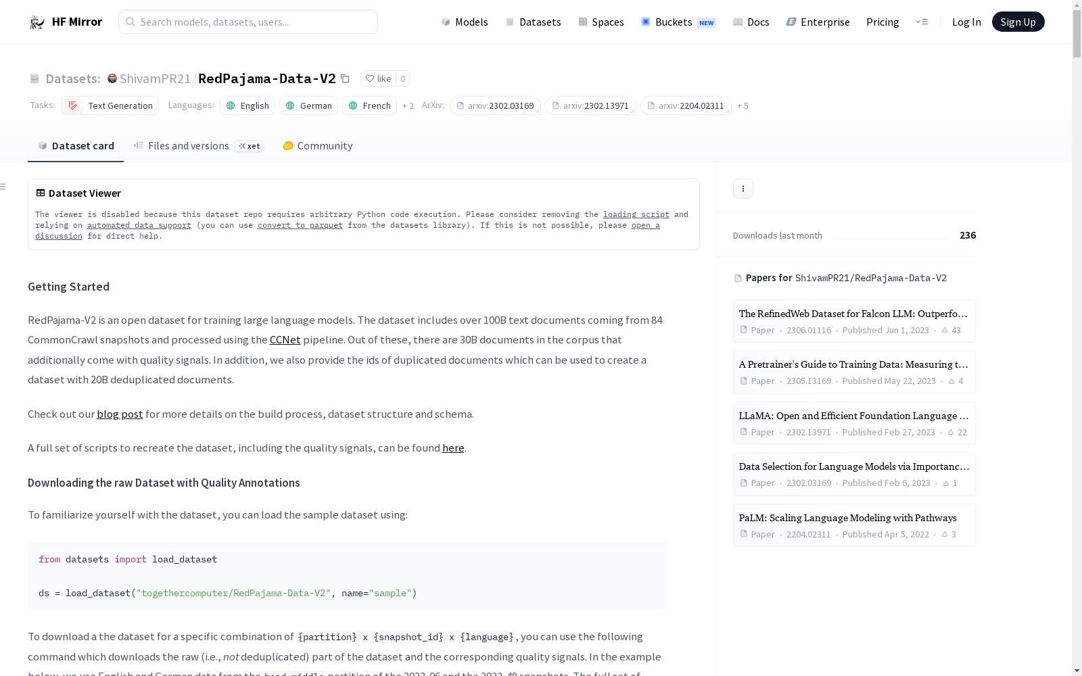Image resolution: width=1082 pixels, height=676 pixels.
Task: Open the additional navigation menu icon
Action: pos(922,22)
